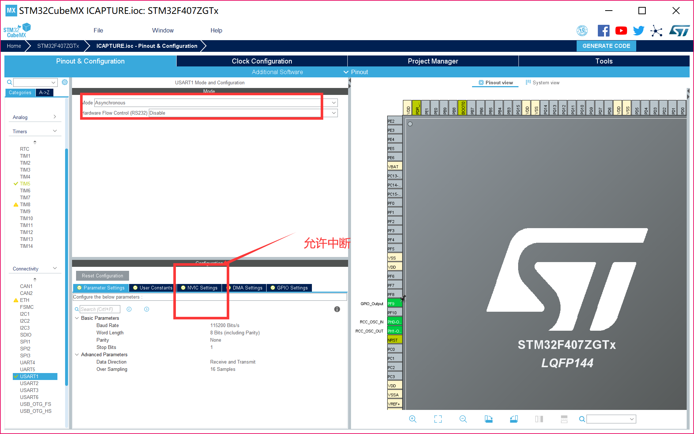This screenshot has width=694, height=434.
Task: Select the A->Z sorting tab in sidebar
Action: (44, 92)
